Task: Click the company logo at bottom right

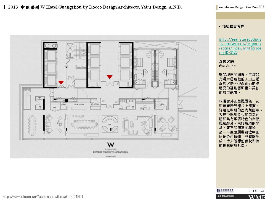Action: pyautogui.click(x=225, y=190)
